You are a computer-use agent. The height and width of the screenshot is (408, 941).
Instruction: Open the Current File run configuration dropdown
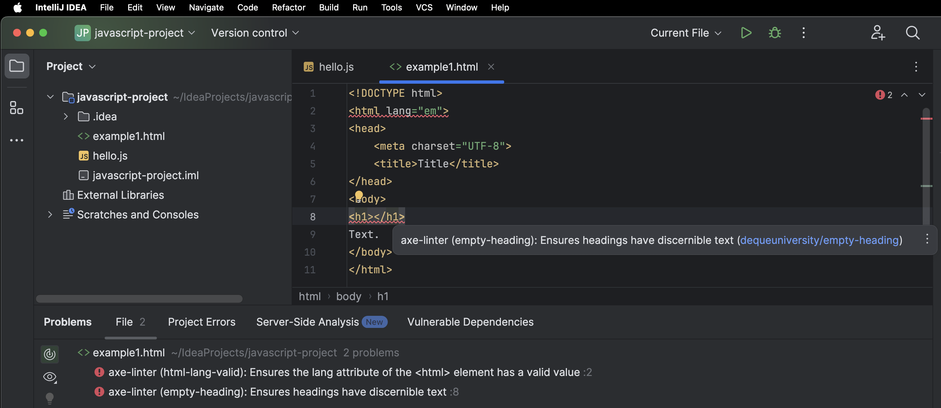tap(685, 32)
